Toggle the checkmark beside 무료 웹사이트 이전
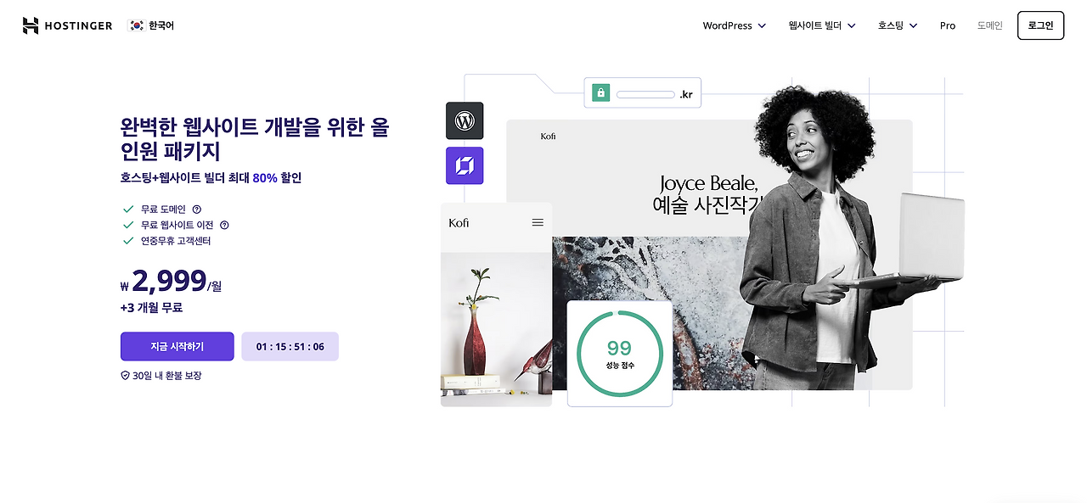 (x=127, y=225)
